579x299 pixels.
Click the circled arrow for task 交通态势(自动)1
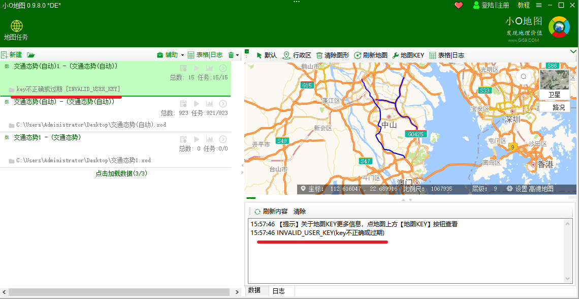point(222,68)
